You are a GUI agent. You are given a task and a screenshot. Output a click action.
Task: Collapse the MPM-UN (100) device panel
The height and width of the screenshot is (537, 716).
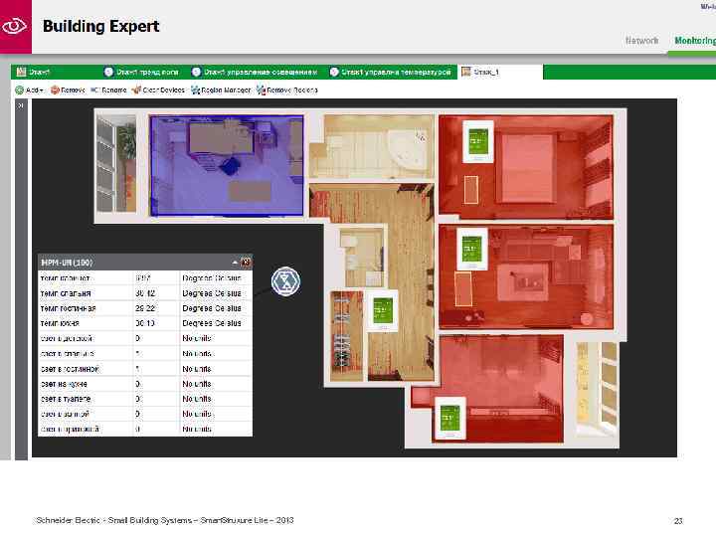tap(235, 263)
